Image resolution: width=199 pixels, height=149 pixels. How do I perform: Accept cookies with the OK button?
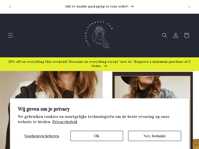(x=97, y=136)
